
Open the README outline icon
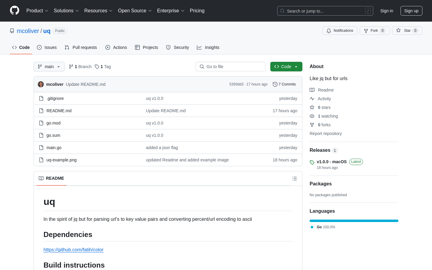pyautogui.click(x=295, y=178)
